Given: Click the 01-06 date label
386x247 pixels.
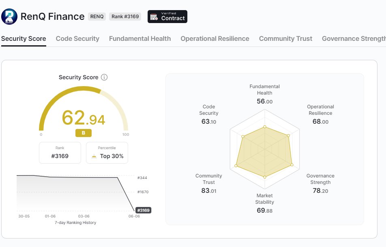Looking at the screenshot, I should point(50,216).
